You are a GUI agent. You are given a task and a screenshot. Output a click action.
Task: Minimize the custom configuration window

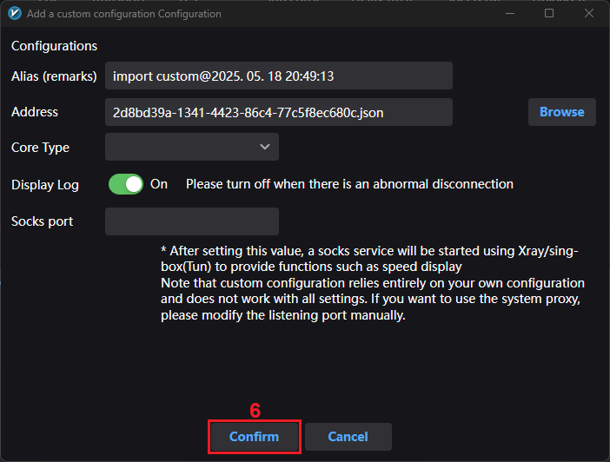[x=509, y=14]
